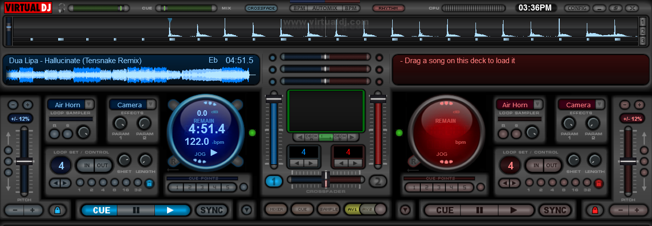Viewport: 652px width, 226px height.
Task: Click CUE on the left deck transport
Action: click(x=99, y=210)
